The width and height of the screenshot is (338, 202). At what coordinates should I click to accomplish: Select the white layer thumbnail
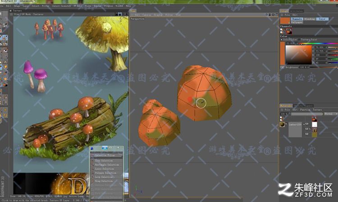click(315, 124)
